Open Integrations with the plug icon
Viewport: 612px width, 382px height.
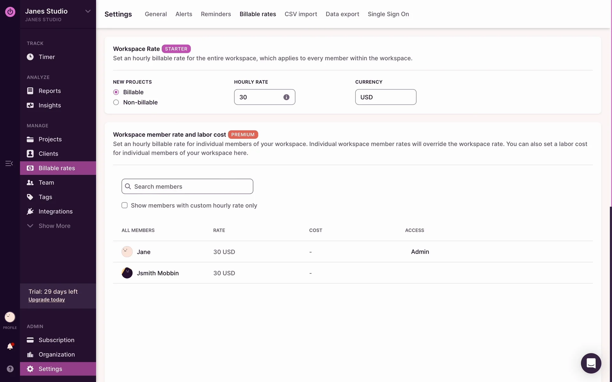(x=30, y=211)
